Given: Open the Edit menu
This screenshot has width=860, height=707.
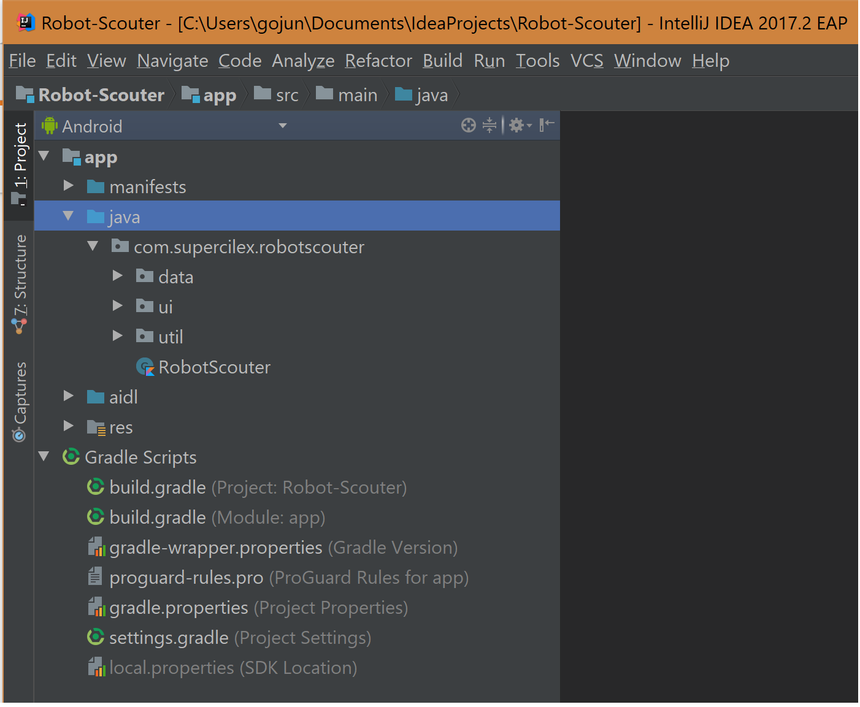Looking at the screenshot, I should coord(61,61).
